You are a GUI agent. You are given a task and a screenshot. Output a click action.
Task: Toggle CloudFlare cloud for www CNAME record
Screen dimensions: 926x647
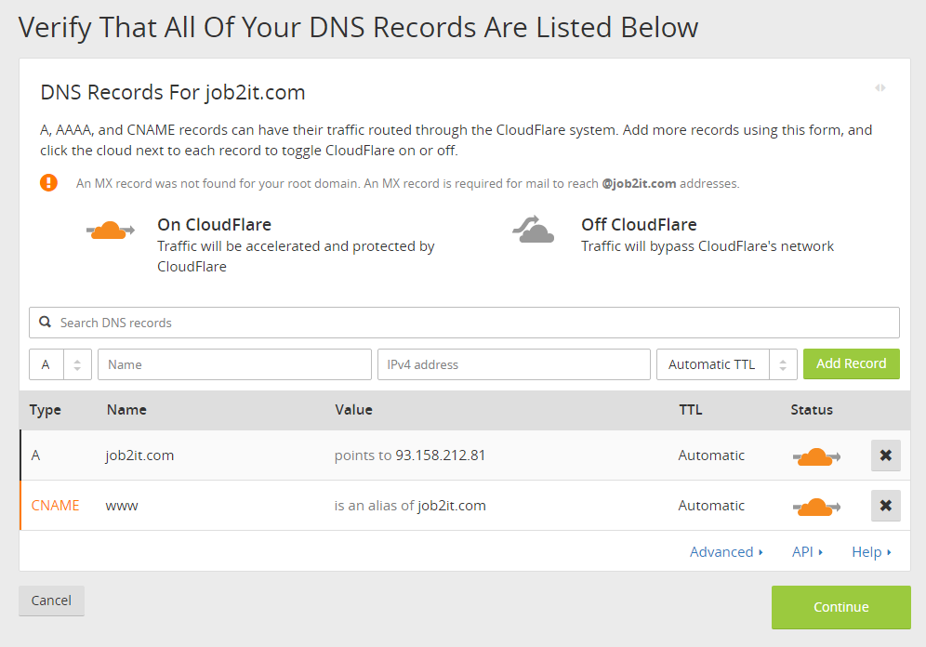click(x=816, y=507)
